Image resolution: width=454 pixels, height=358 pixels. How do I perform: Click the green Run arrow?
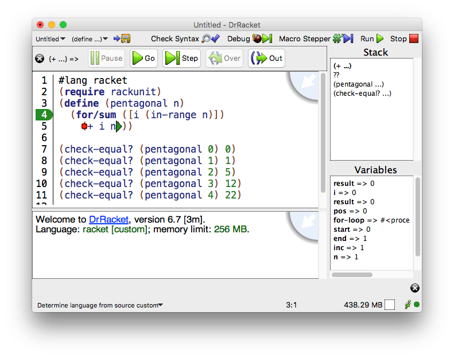[x=380, y=38]
